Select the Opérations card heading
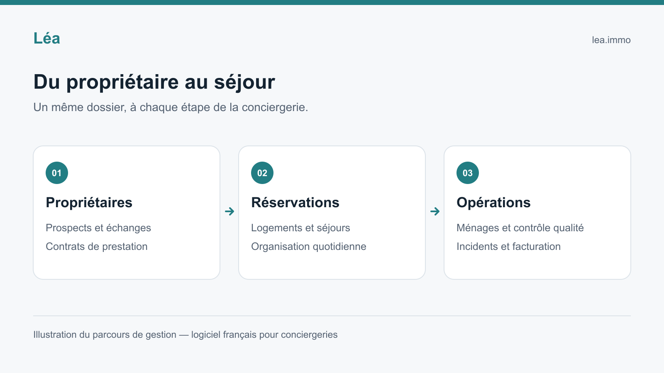 point(493,203)
